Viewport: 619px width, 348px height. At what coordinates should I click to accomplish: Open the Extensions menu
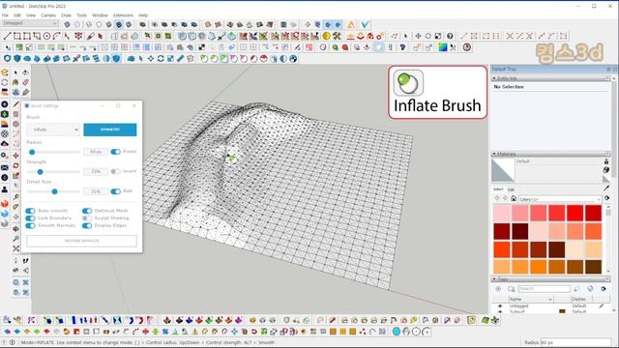[x=123, y=15]
